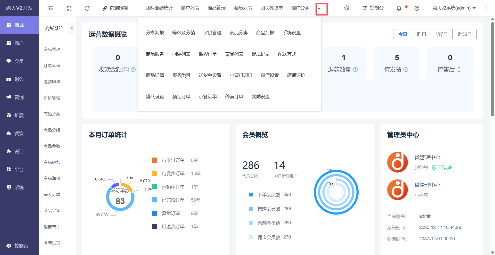Collapse 商城系统 submenu with double-chevron

point(72,28)
